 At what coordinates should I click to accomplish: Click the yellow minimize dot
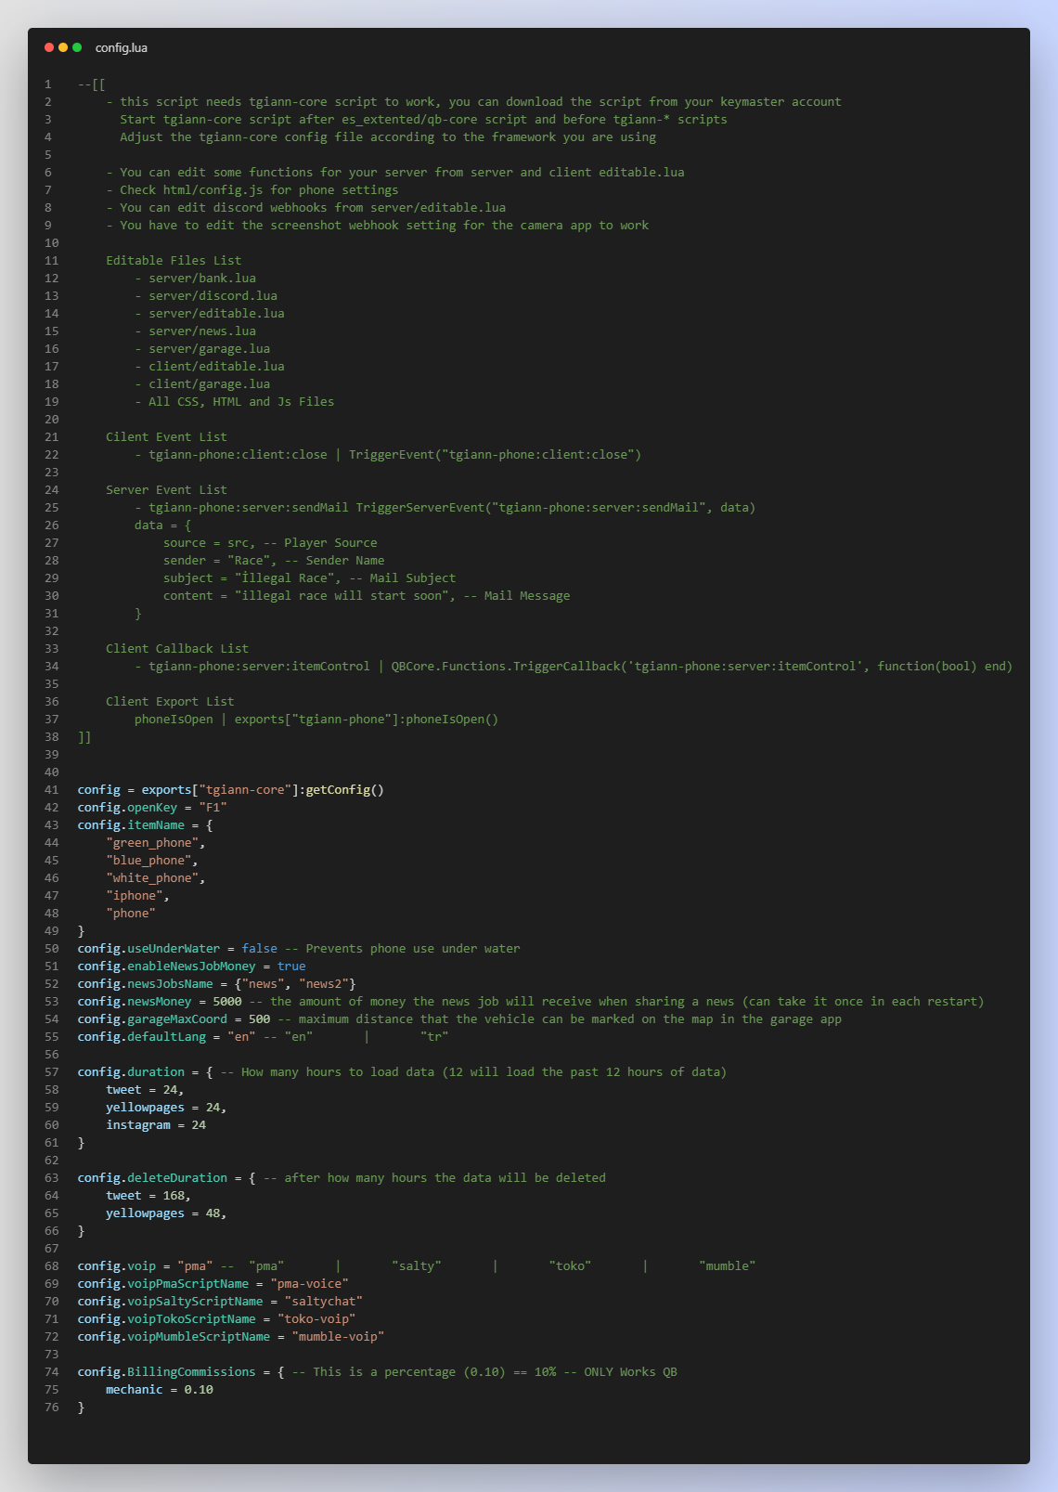[63, 47]
